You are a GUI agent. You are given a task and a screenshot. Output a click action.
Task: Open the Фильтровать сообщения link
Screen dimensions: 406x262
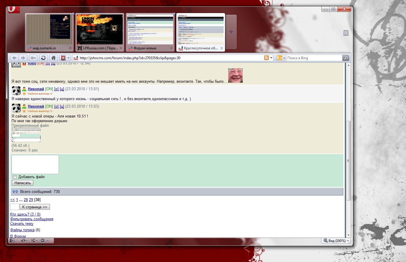pos(32,219)
